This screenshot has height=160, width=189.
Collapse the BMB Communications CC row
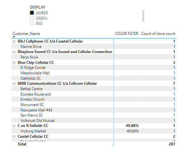(14, 84)
